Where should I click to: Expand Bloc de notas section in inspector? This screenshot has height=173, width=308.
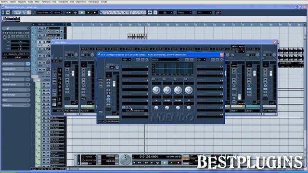(16, 95)
